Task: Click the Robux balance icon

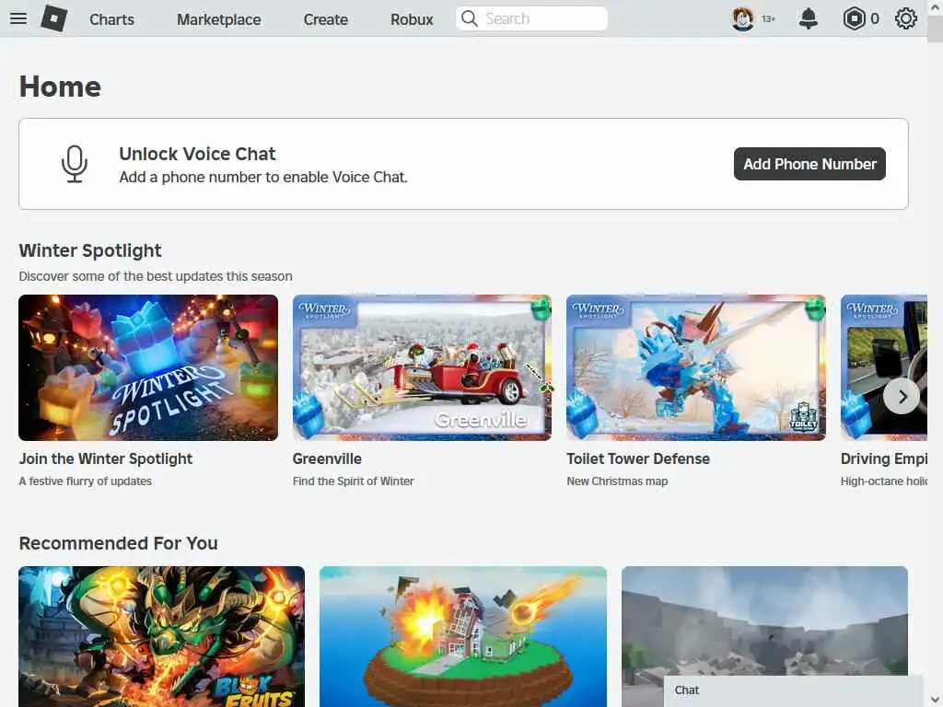Action: point(854,18)
